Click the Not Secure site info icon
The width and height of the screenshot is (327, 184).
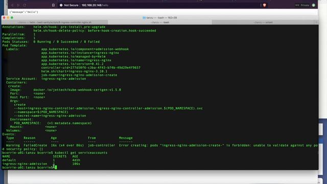(61, 5)
